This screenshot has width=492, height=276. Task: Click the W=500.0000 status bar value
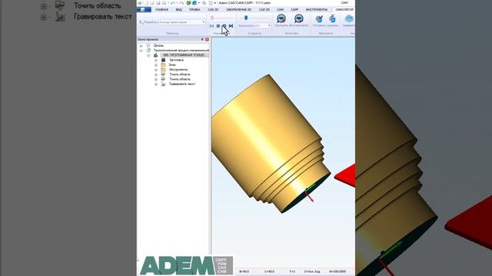[x=337, y=271]
